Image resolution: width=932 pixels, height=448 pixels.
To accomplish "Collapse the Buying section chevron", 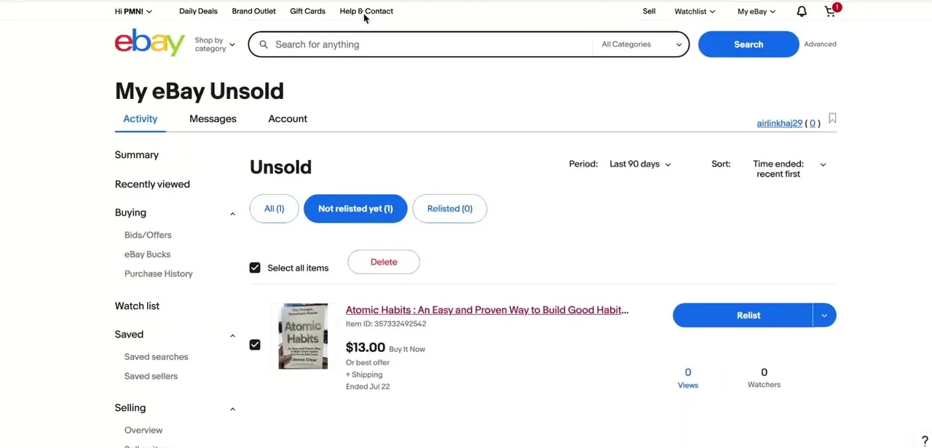I will coord(232,214).
